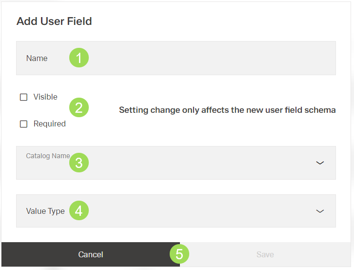
Task: Click the Catalog Name chevron arrow
Action: [x=320, y=163]
